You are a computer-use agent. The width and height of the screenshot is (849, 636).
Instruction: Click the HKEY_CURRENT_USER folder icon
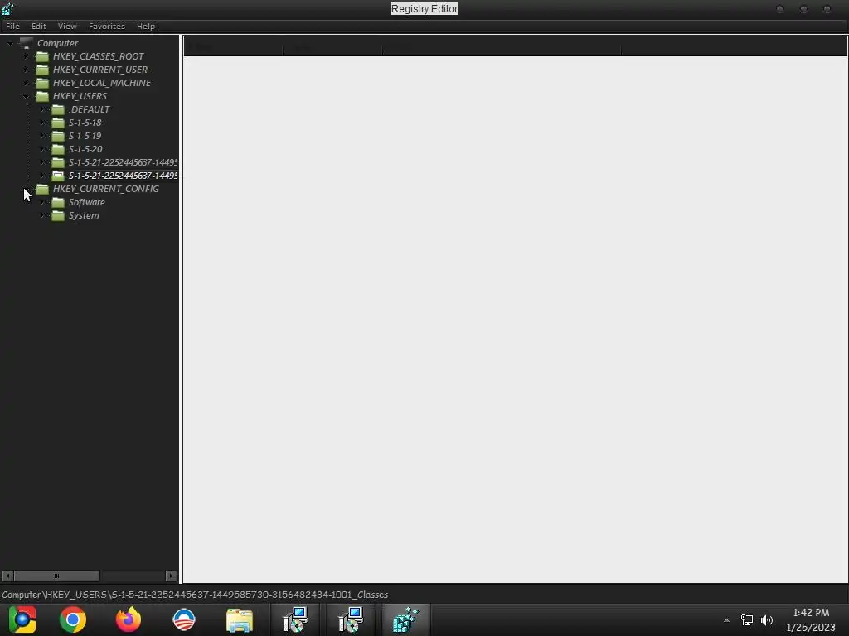(x=42, y=70)
